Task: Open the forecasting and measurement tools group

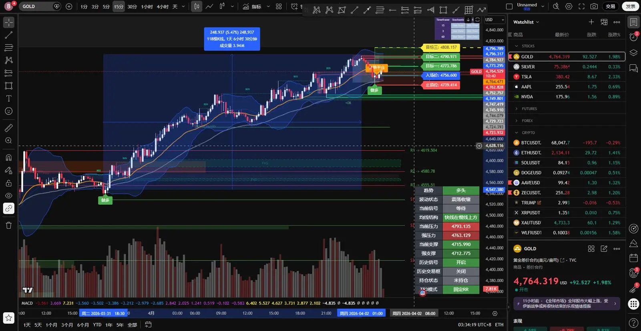Action: click(8, 73)
